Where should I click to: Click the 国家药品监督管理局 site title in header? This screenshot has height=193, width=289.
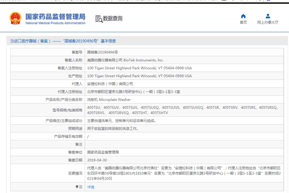click(55, 17)
